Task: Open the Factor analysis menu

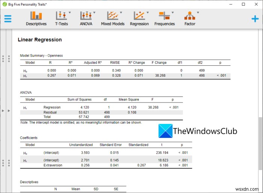Action: [190, 18]
